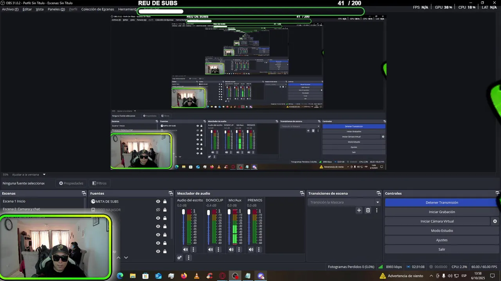The width and height of the screenshot is (501, 281).
Task: Open virtual camera settings gear
Action: pos(495,221)
